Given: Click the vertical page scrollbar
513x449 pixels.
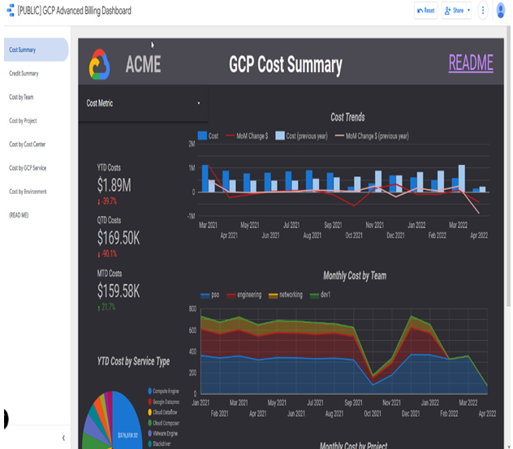Looking at the screenshot, I should 508,167.
